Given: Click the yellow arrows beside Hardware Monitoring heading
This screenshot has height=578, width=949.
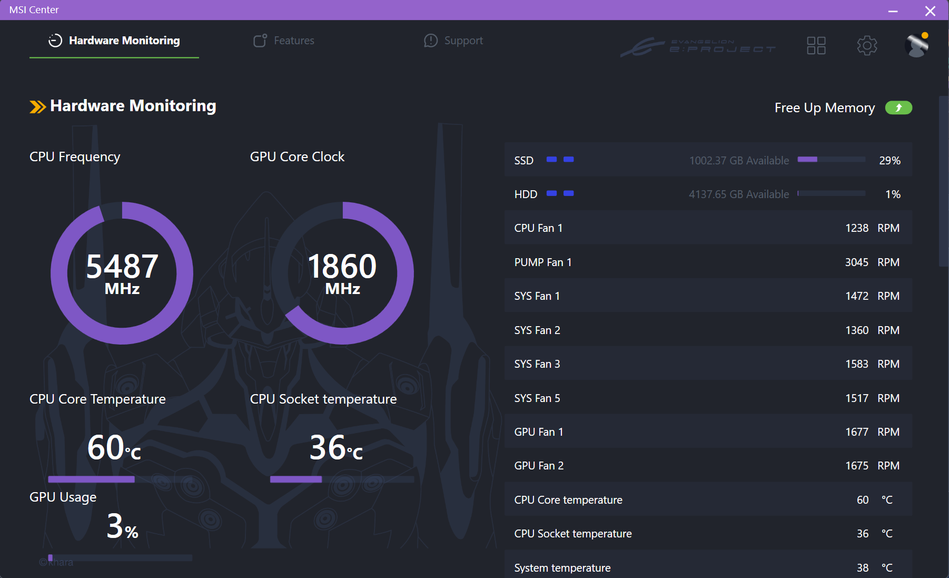Looking at the screenshot, I should tap(37, 107).
